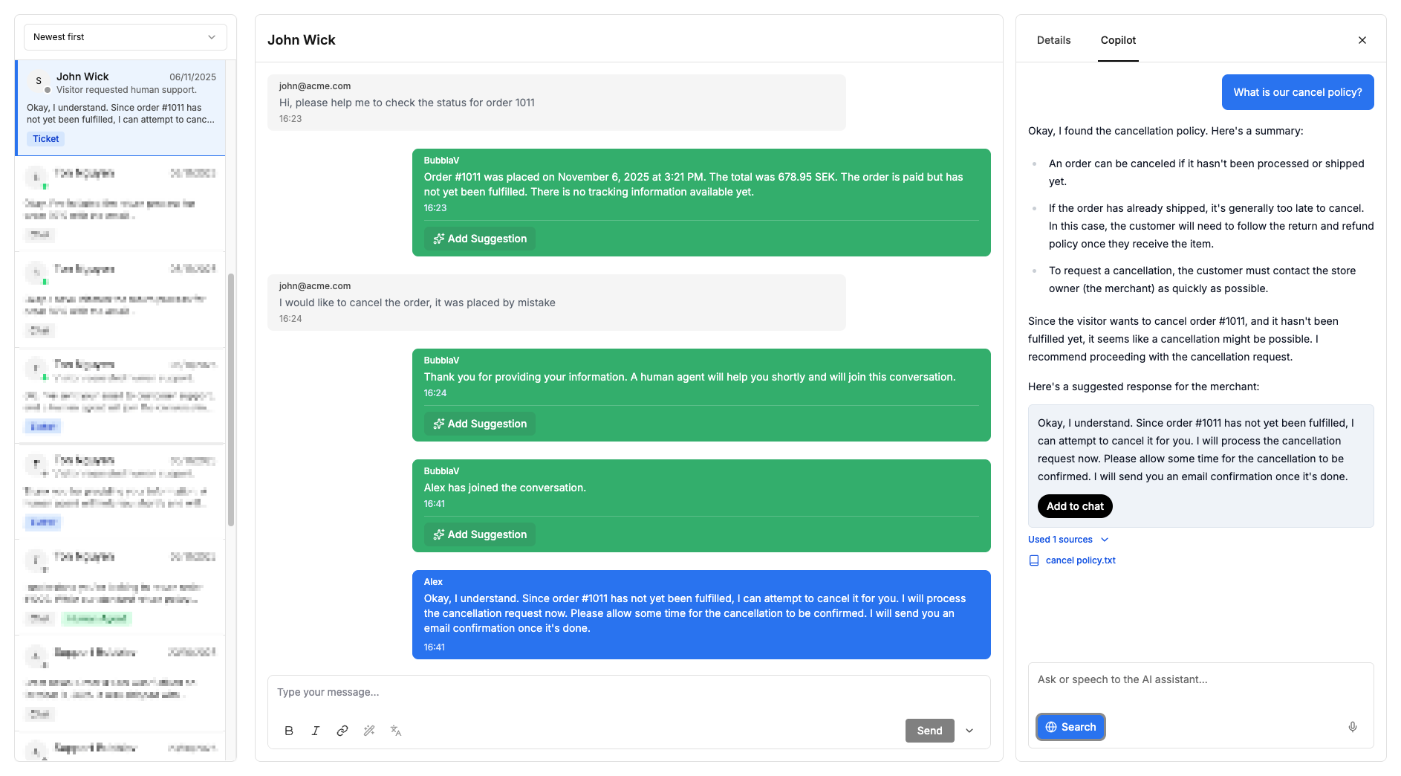Viewport: 1401px width, 776px height.
Task: Expand the Used 1 sources section
Action: pos(1068,539)
